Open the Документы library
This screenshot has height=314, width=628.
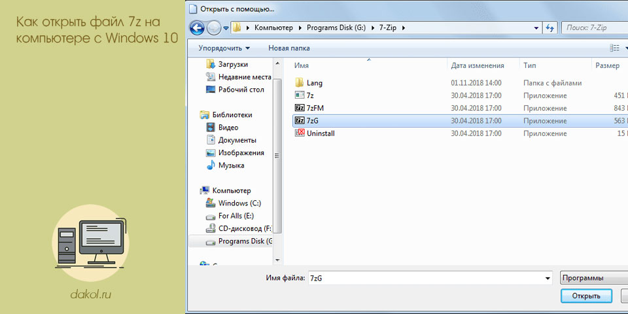[237, 140]
